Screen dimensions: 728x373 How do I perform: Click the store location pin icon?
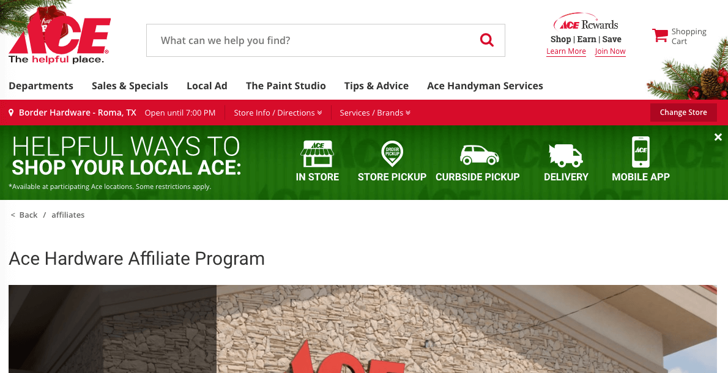(x=11, y=113)
